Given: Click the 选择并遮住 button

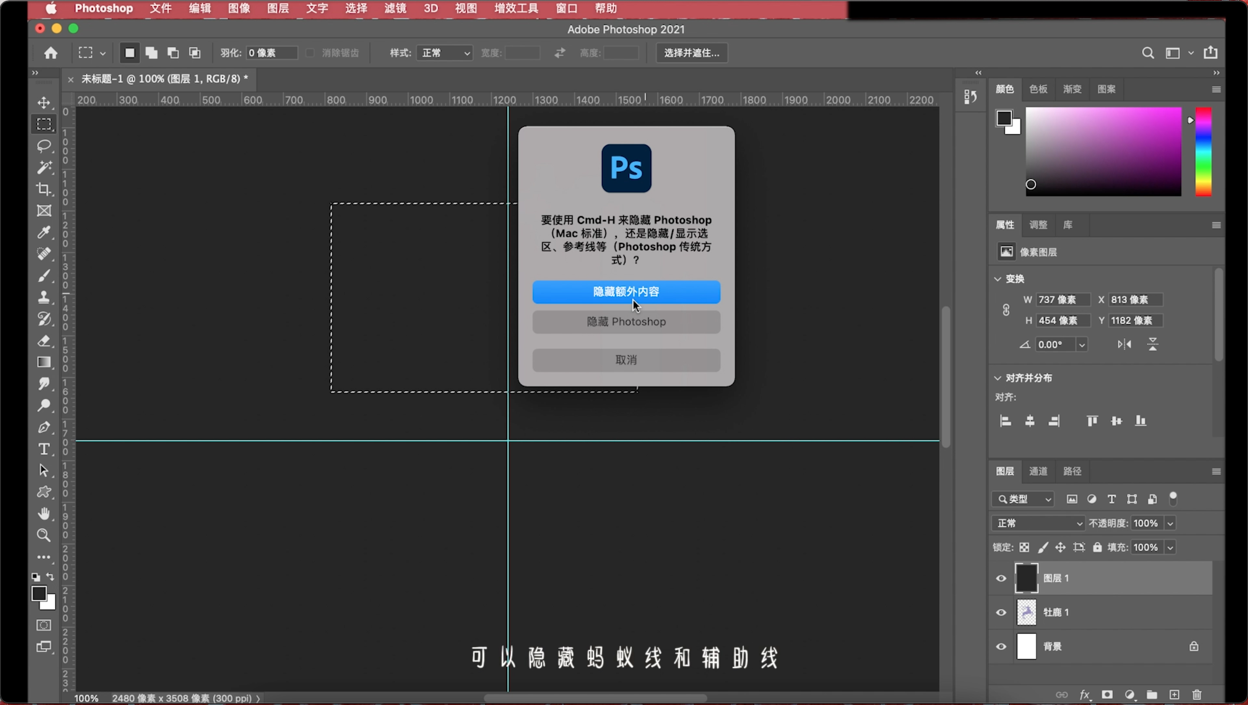Looking at the screenshot, I should [692, 53].
